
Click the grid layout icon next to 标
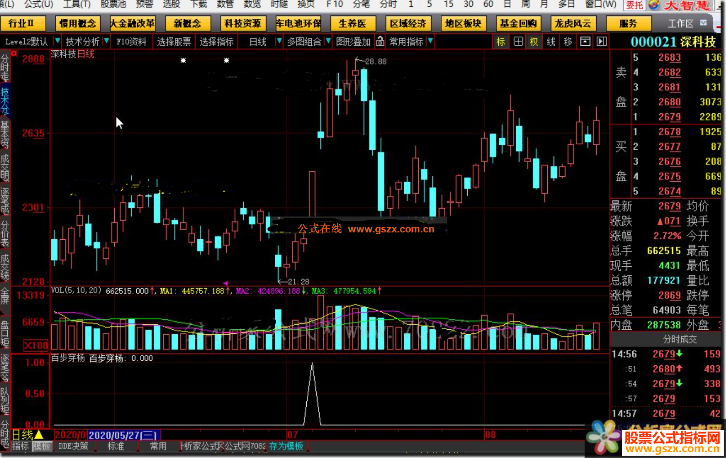518,42
